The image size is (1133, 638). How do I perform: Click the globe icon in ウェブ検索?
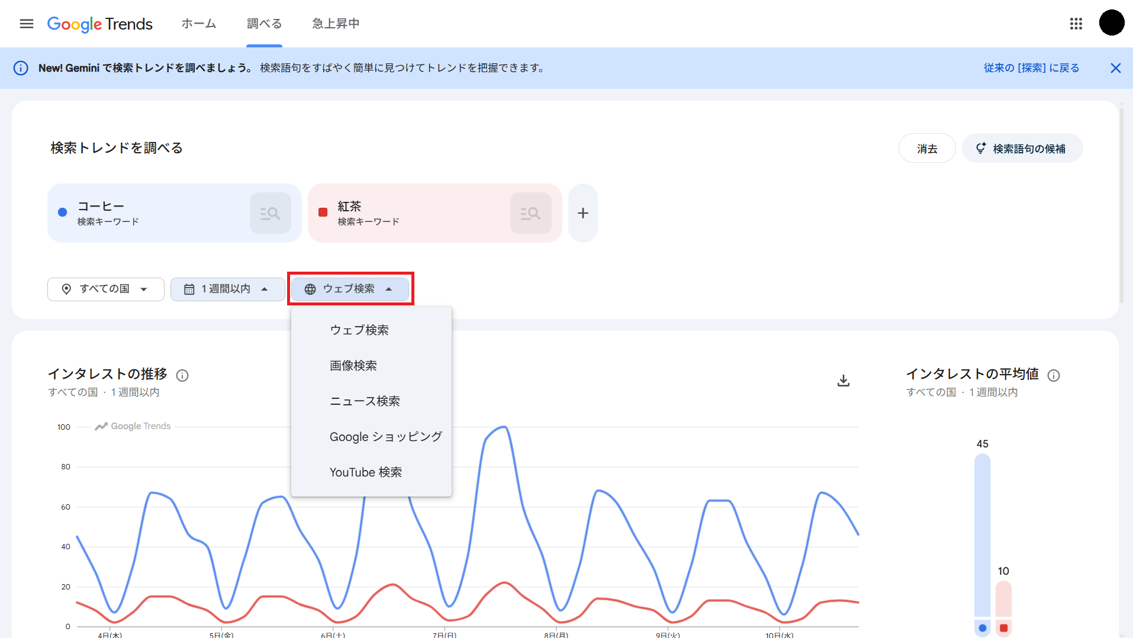310,289
